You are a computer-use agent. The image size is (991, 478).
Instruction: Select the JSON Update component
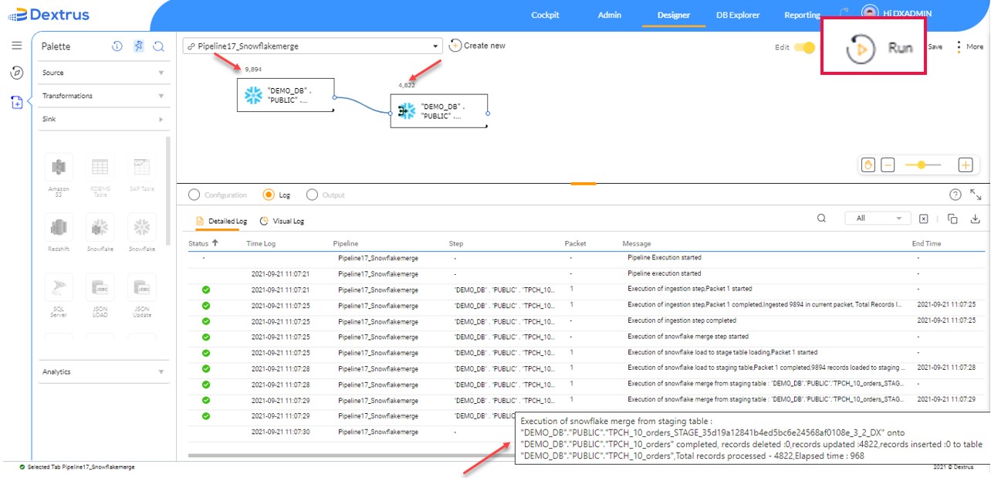141,295
